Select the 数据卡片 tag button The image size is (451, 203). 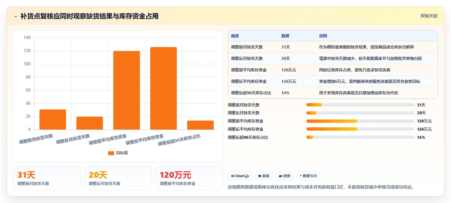coord(308,176)
